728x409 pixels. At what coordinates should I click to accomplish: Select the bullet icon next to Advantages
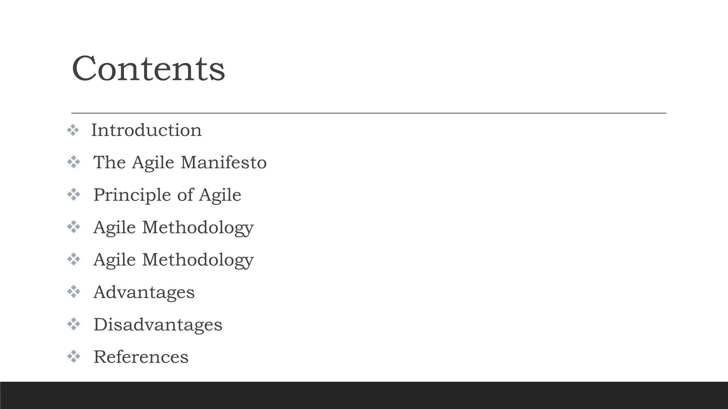(x=74, y=292)
